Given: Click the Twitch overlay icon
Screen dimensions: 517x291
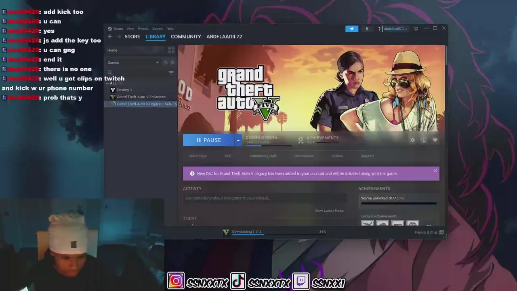Looking at the screenshot, I should pos(301,281).
